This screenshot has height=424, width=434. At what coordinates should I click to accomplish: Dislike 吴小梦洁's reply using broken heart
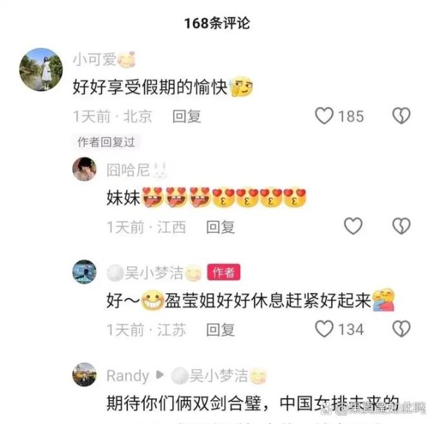point(401,328)
